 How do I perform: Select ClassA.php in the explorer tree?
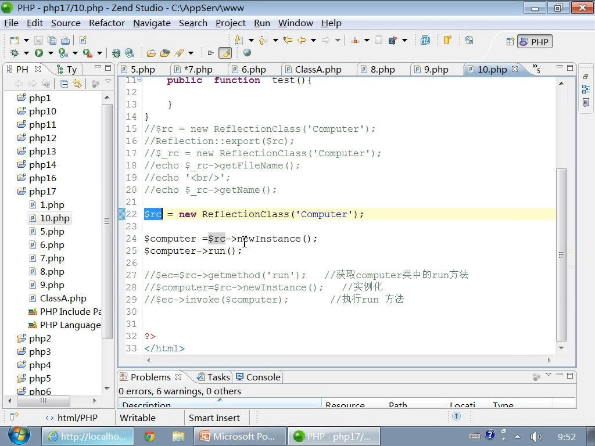click(58, 298)
